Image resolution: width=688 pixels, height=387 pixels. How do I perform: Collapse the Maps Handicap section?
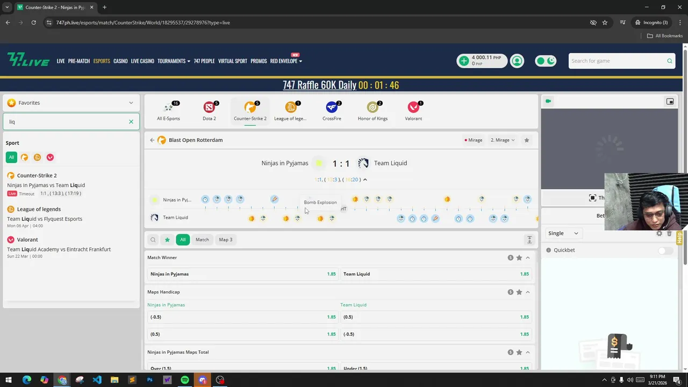528,292
